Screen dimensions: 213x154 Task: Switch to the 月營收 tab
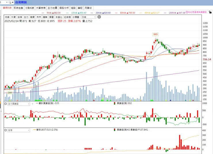[88, 8]
